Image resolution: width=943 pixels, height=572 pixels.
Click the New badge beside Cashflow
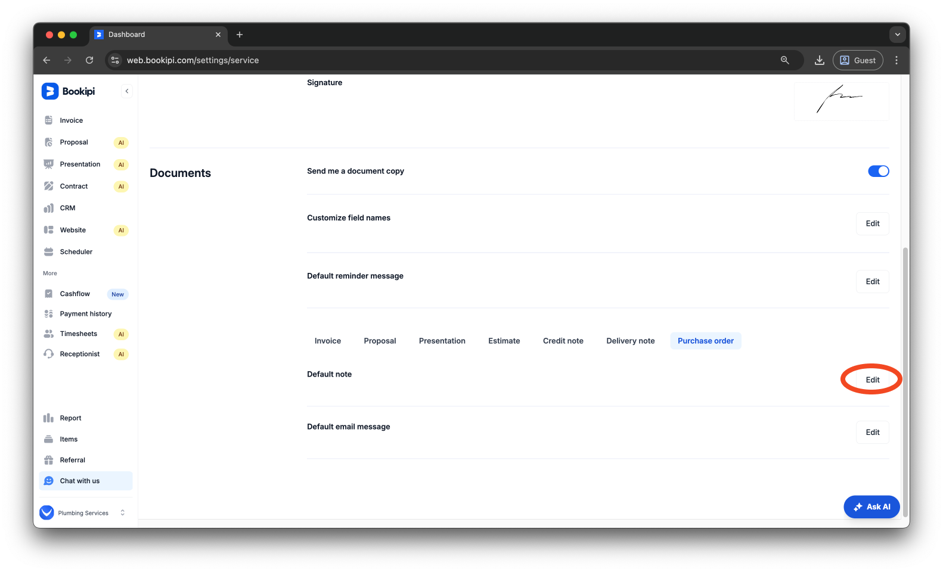[x=118, y=294]
